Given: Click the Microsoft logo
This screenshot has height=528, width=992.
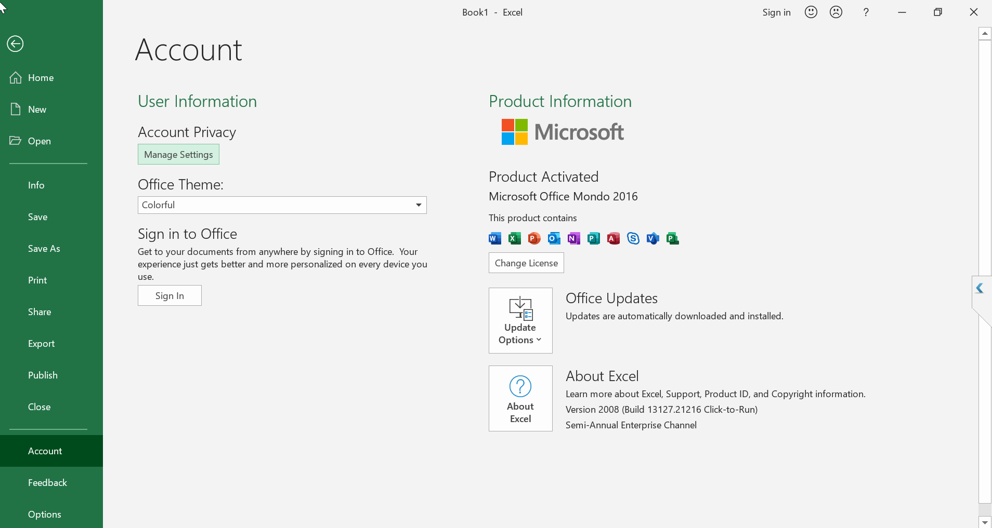Looking at the screenshot, I should click(x=563, y=132).
